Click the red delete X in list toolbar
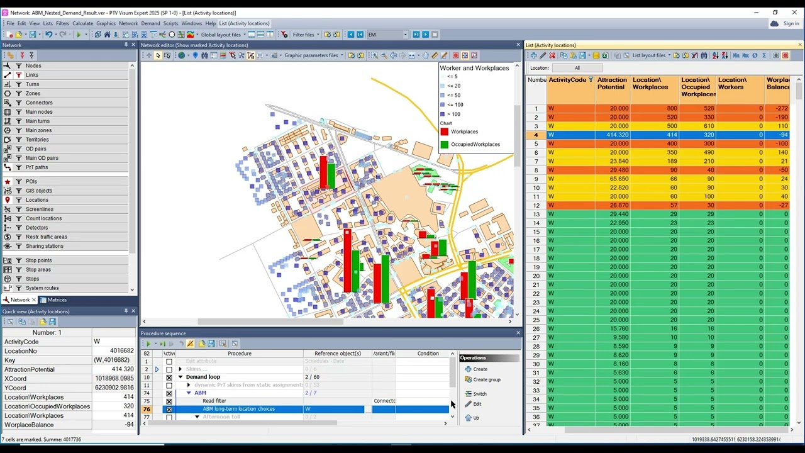The height and width of the screenshot is (453, 805). 552,55
